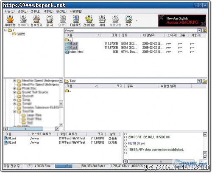Click the 서버 server toolbar icon
Viewport: 212px width, 173px height.
click(102, 21)
